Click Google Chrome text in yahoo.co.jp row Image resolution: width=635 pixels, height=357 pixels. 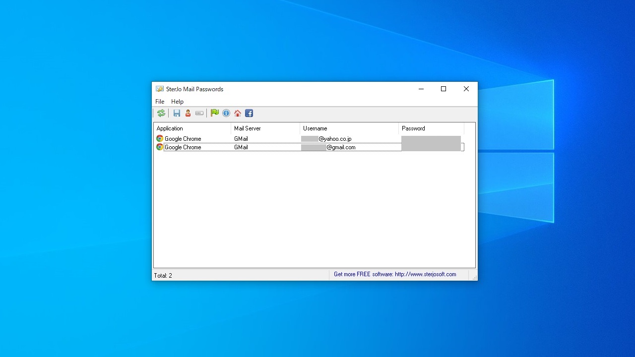point(183,139)
